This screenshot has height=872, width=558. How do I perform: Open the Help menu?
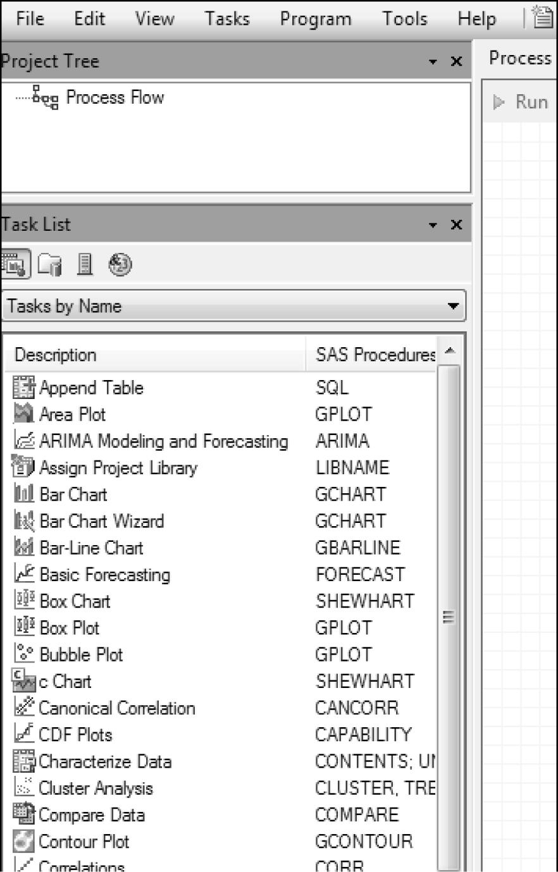click(x=476, y=19)
